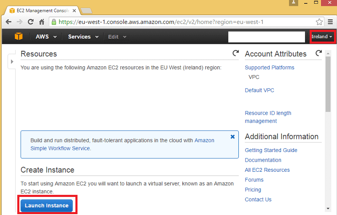Click the Additional Information heading
The width and height of the screenshot is (337, 215).
[x=281, y=136]
